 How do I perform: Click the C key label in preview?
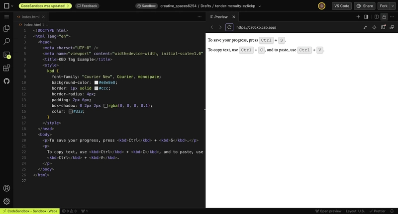click(262, 50)
